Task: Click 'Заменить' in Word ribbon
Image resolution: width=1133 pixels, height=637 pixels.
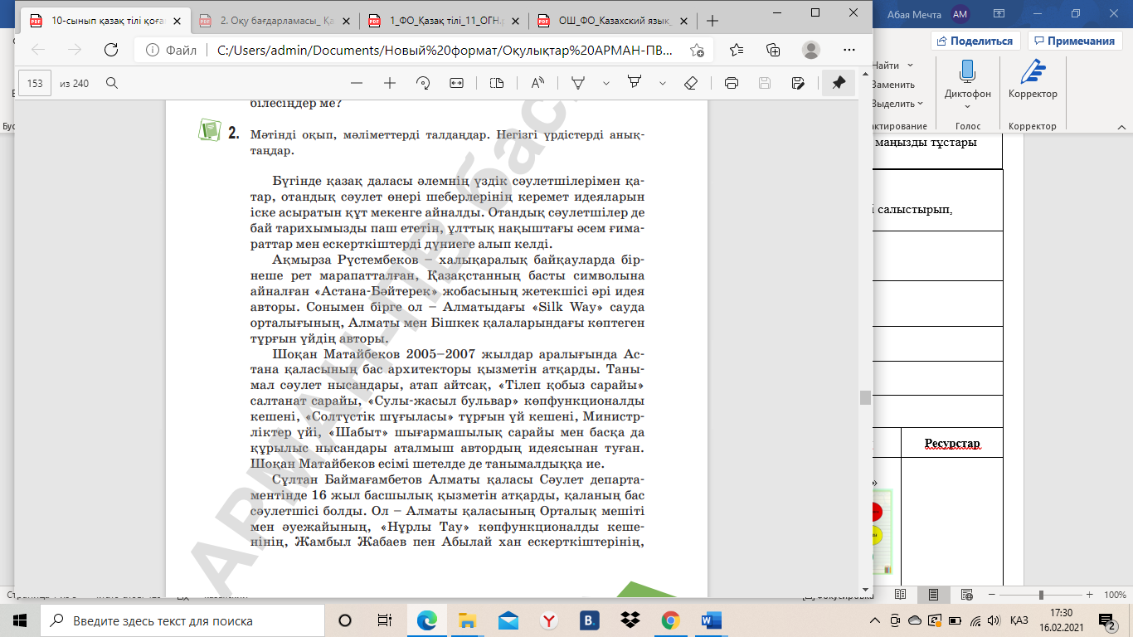Action: pos(893,85)
